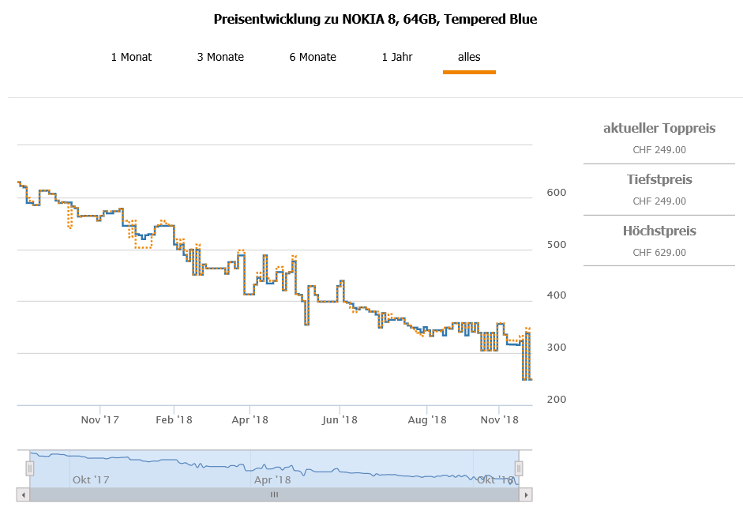Click the scrollbar thumb grip below navigator
The image size is (743, 515).
pyautogui.click(x=275, y=494)
